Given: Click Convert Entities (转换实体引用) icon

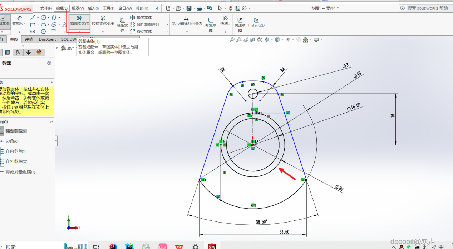Looking at the screenshot, I should point(103,20).
